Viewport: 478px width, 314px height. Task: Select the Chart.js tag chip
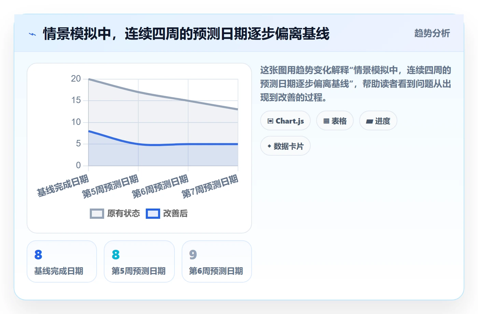pyautogui.click(x=285, y=121)
